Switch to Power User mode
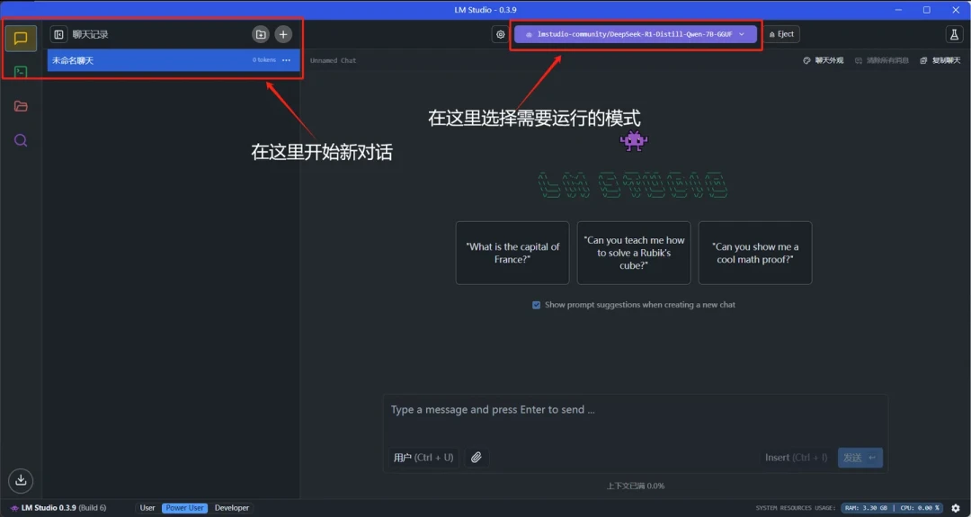971x517 pixels. click(x=184, y=508)
